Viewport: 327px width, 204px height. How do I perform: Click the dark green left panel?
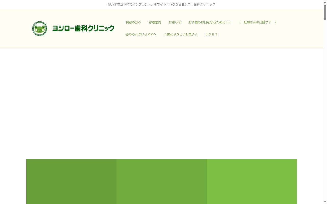click(x=71, y=182)
